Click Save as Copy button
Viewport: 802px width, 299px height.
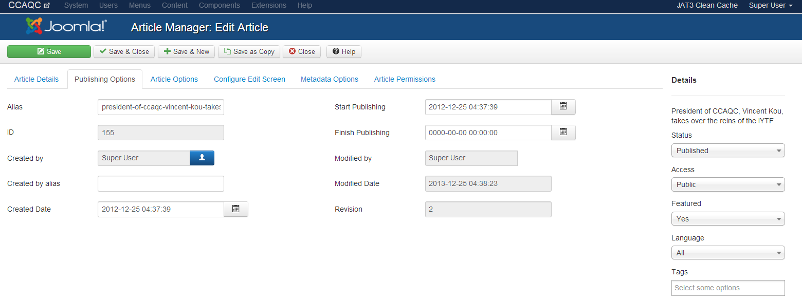pos(249,51)
